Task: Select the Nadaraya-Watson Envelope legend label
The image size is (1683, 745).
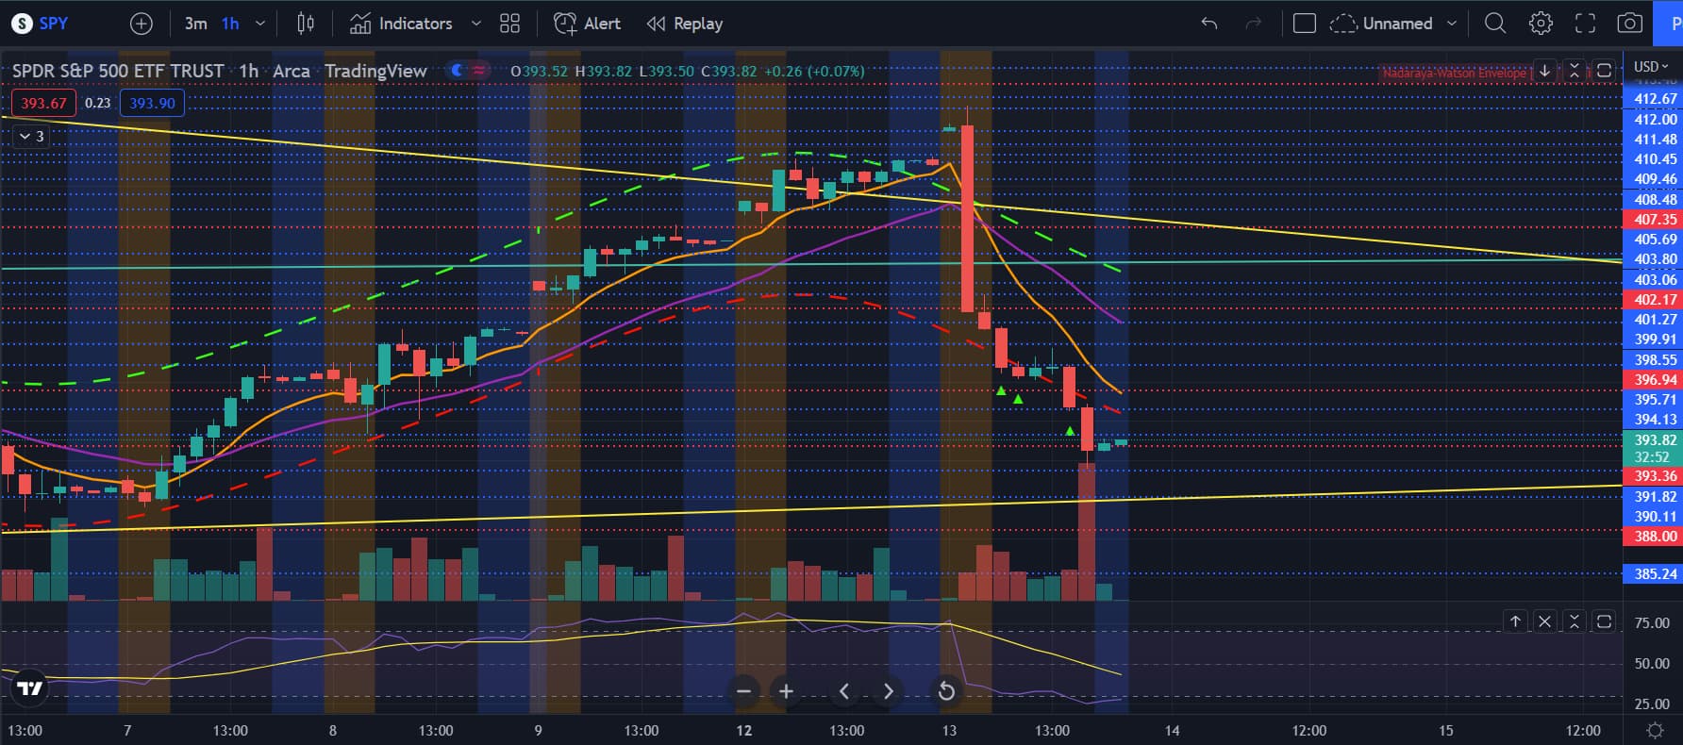Action: tap(1454, 73)
